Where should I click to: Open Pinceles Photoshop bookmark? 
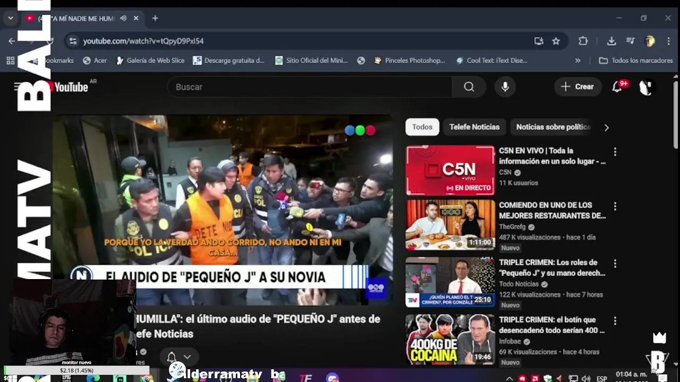[410, 60]
